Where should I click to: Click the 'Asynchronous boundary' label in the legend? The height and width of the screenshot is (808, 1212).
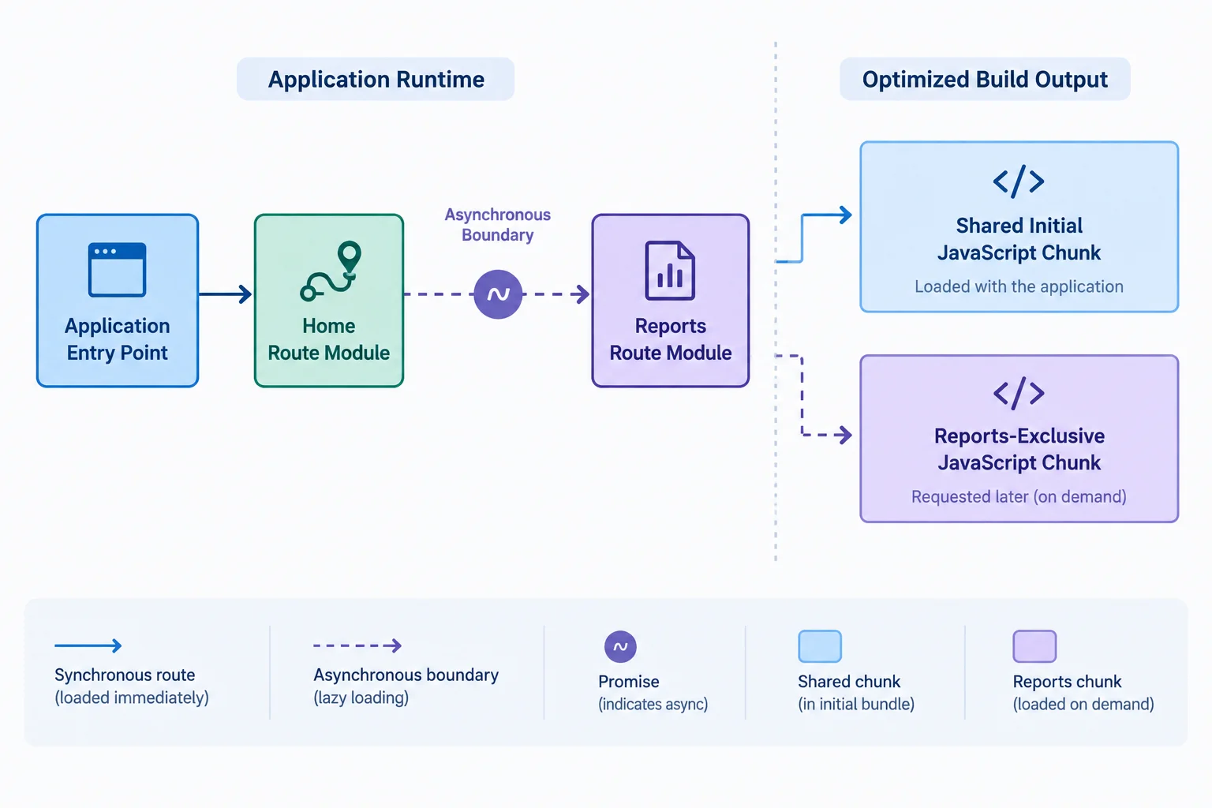[x=406, y=675]
